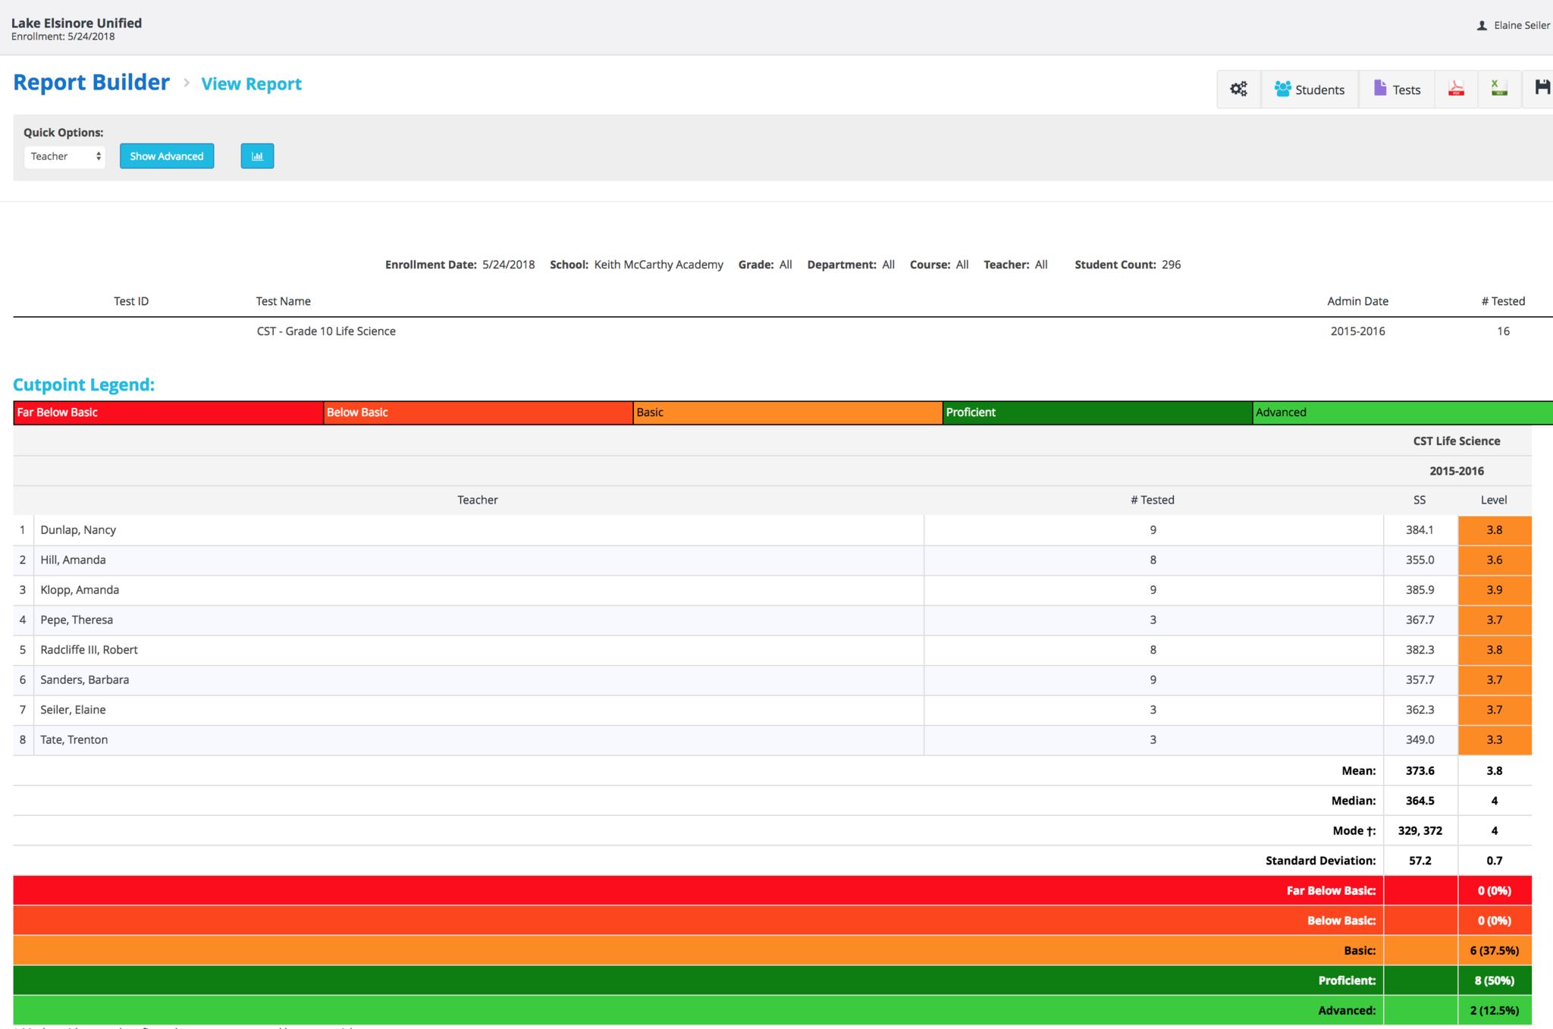Click the Students toolbar button
Screen dimensions: 1553x1029
(x=1310, y=89)
